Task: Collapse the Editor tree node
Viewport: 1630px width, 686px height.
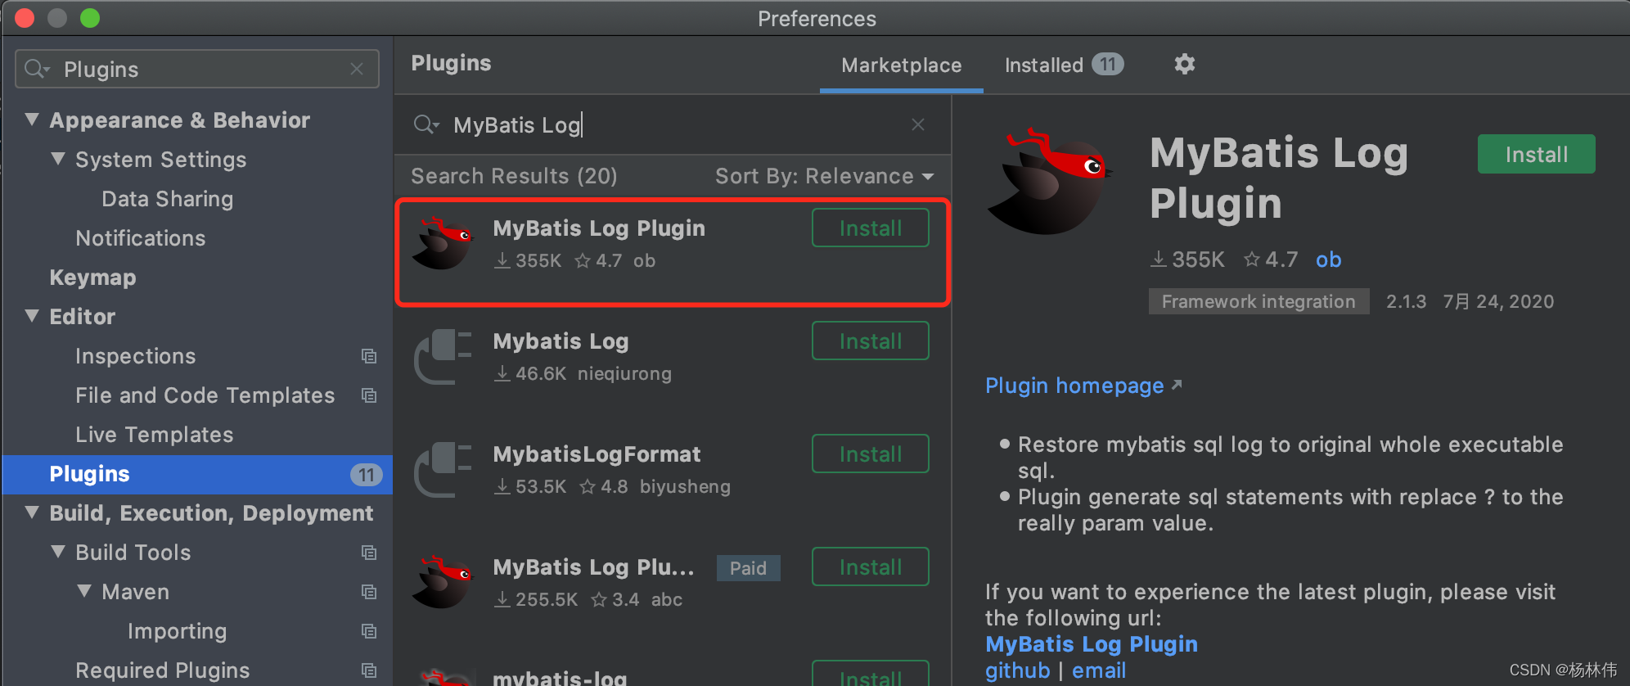Action: [x=32, y=317]
